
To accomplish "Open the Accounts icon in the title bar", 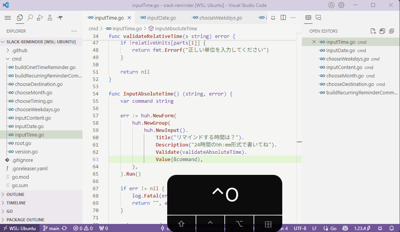I will point(331,5).
